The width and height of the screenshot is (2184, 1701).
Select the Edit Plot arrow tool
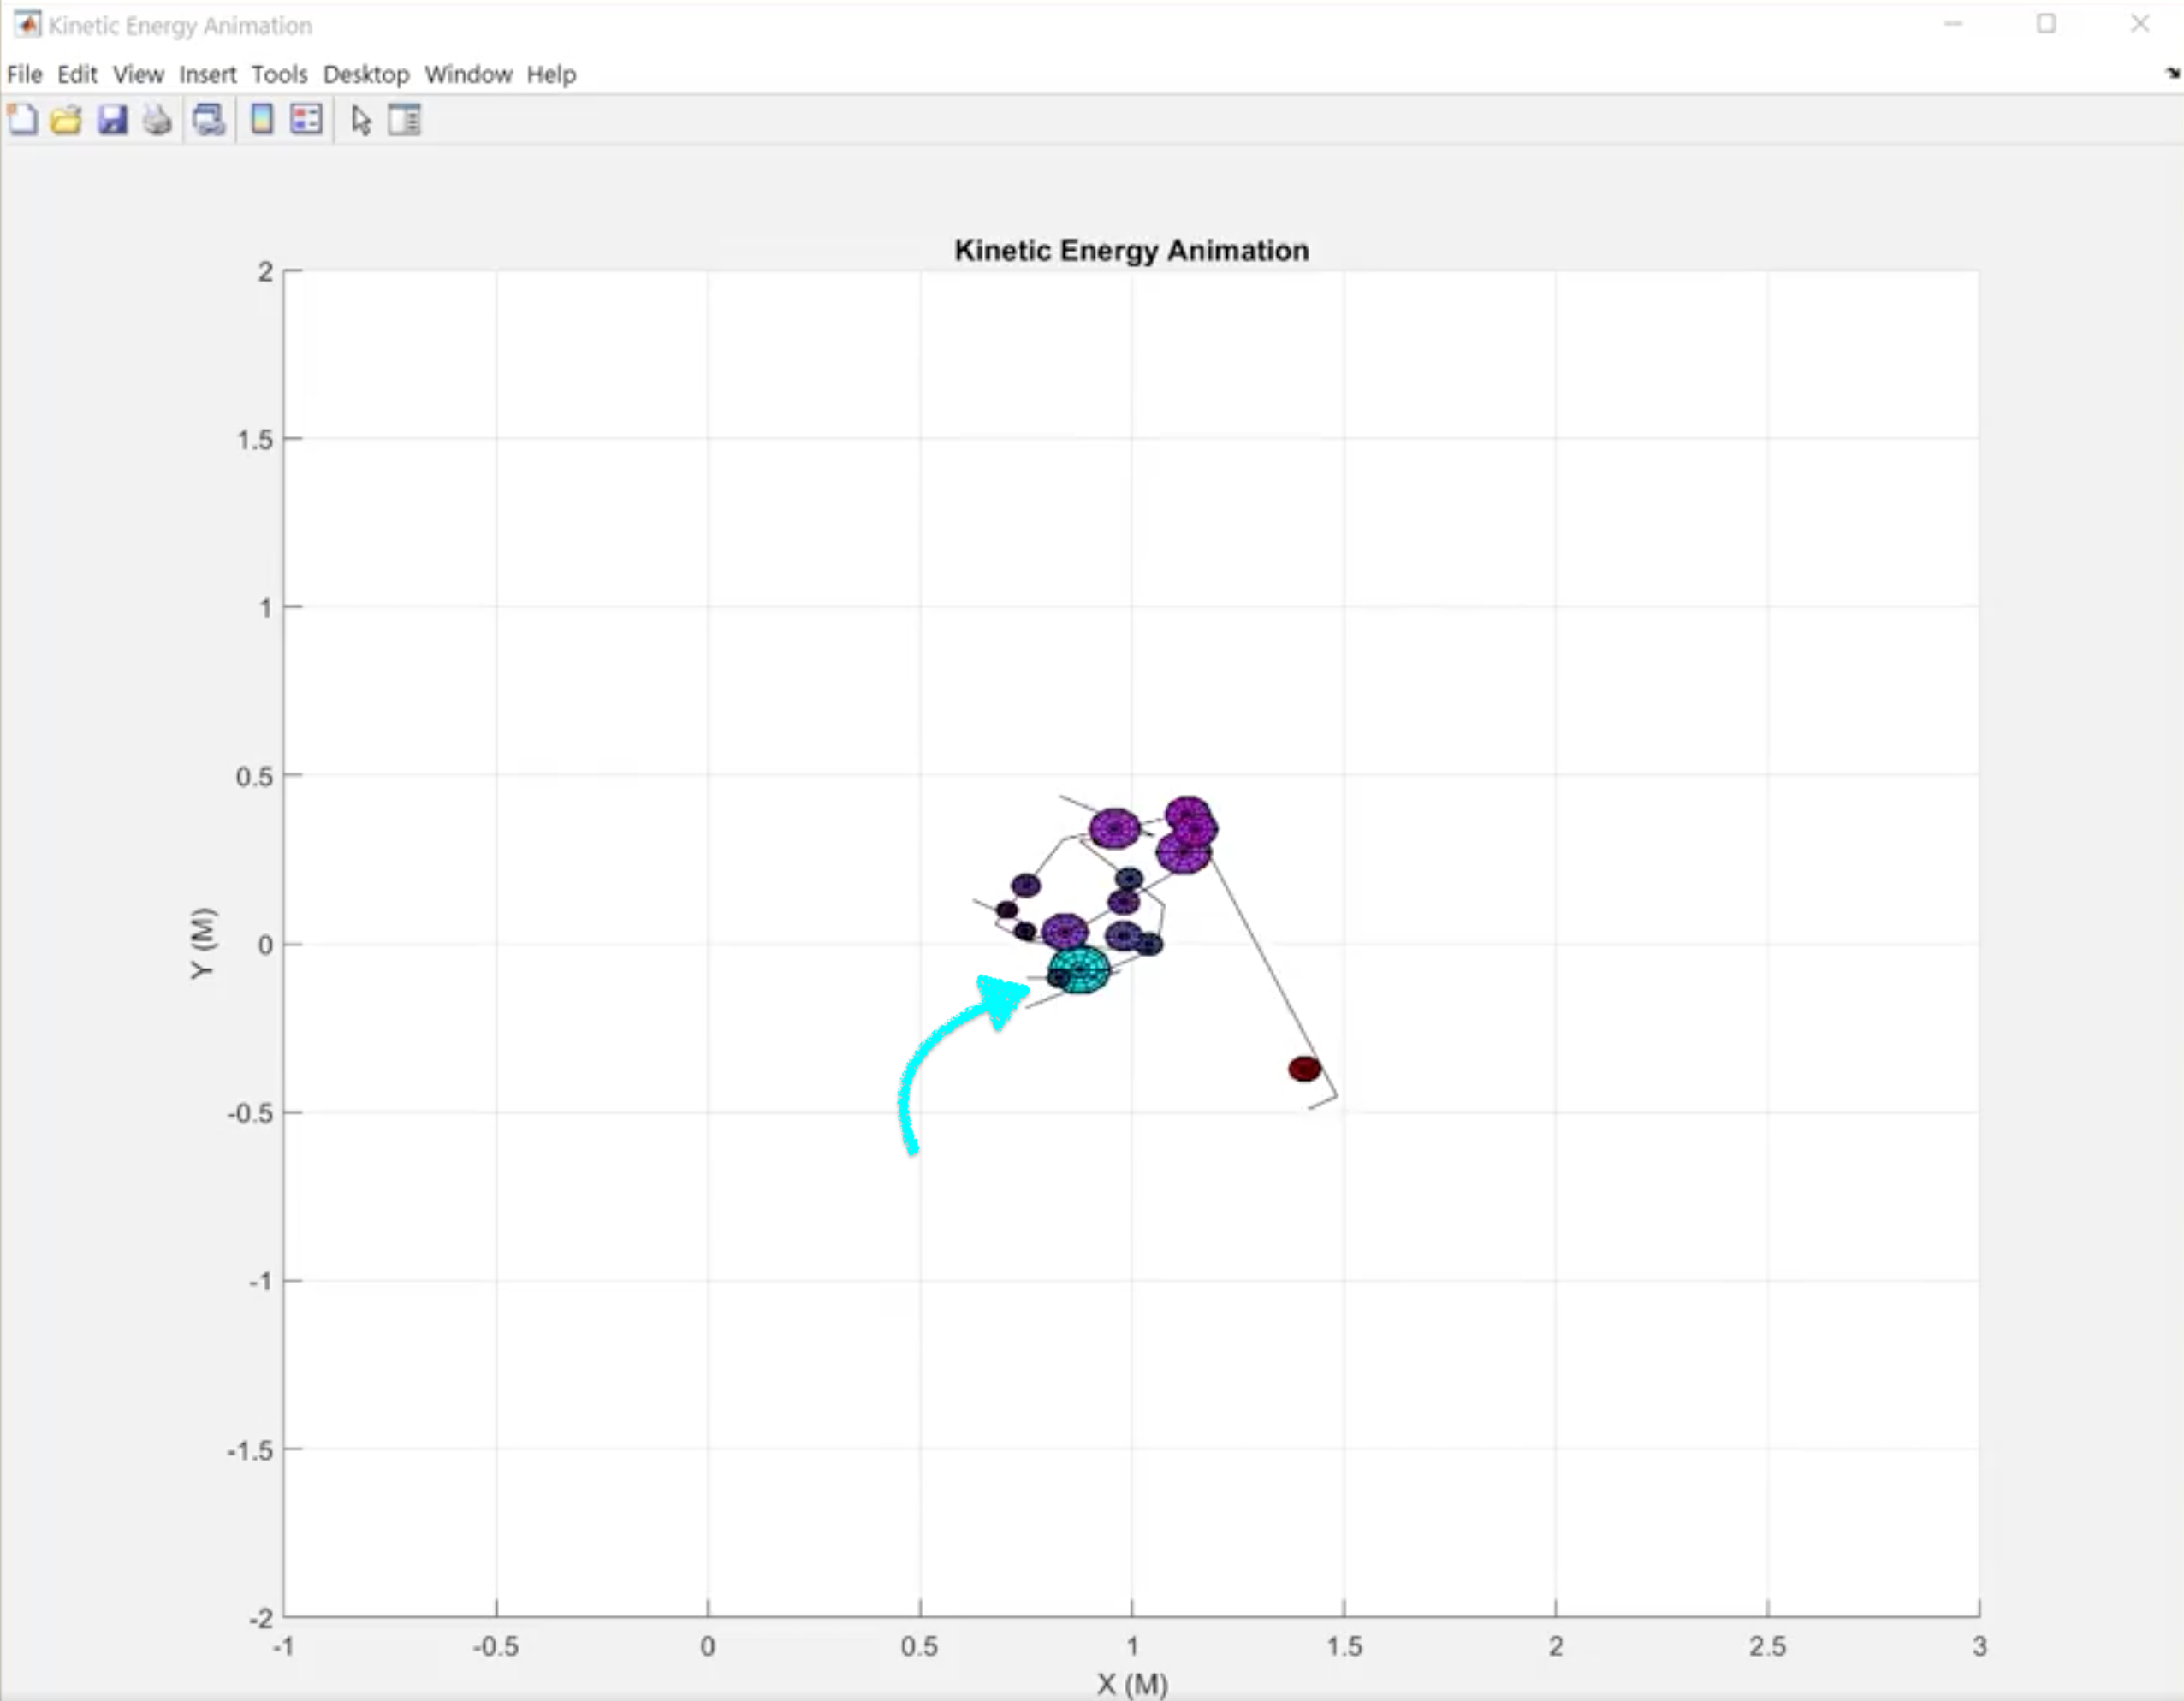click(361, 121)
